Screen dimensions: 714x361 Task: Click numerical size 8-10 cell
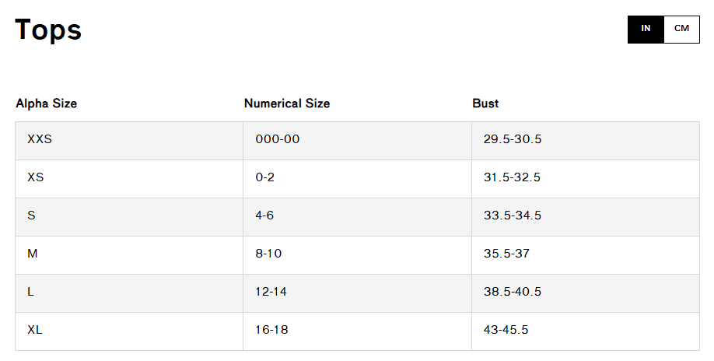coord(358,255)
